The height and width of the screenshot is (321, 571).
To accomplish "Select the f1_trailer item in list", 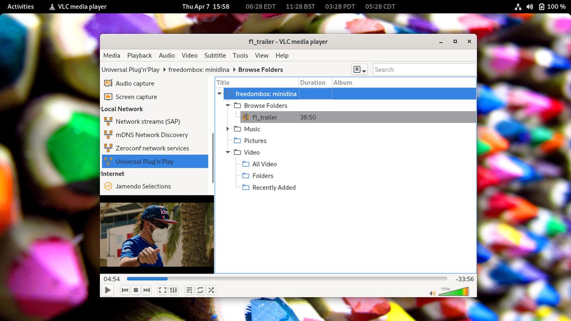I will (265, 117).
